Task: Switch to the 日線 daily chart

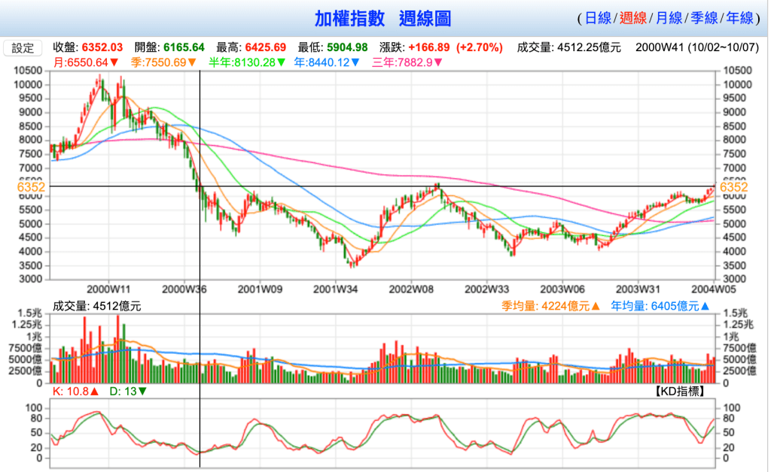Action: (598, 18)
